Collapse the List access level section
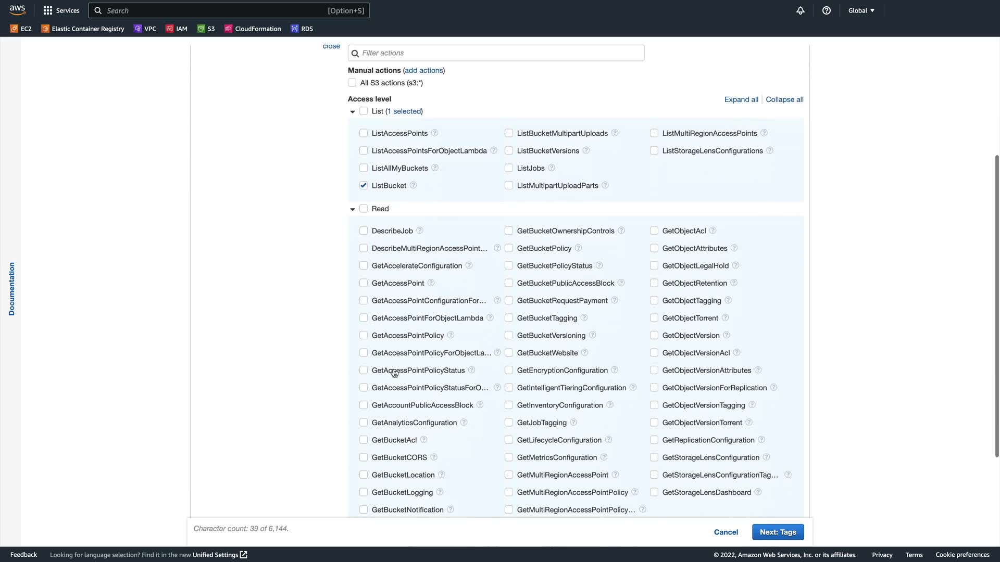The image size is (1000, 562). (x=353, y=111)
